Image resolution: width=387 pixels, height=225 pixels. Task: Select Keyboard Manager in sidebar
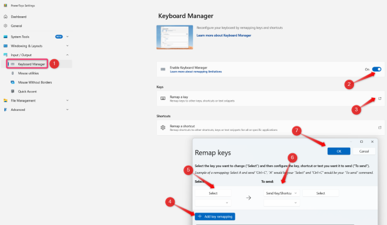(31, 64)
